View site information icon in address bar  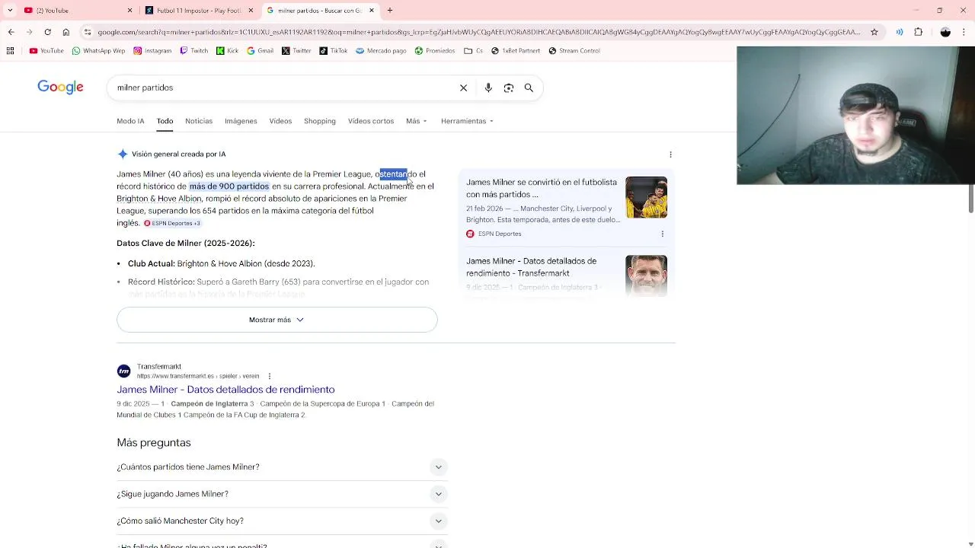[x=88, y=32]
